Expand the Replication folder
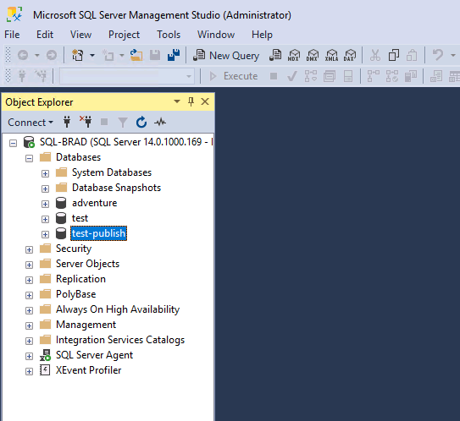The image size is (460, 421). [29, 280]
